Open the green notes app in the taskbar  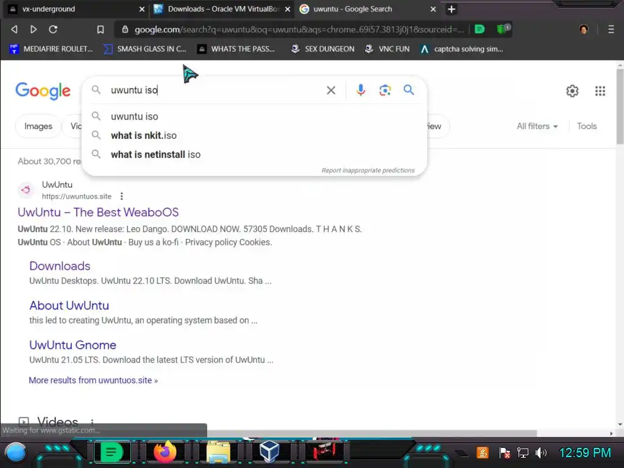point(112,453)
